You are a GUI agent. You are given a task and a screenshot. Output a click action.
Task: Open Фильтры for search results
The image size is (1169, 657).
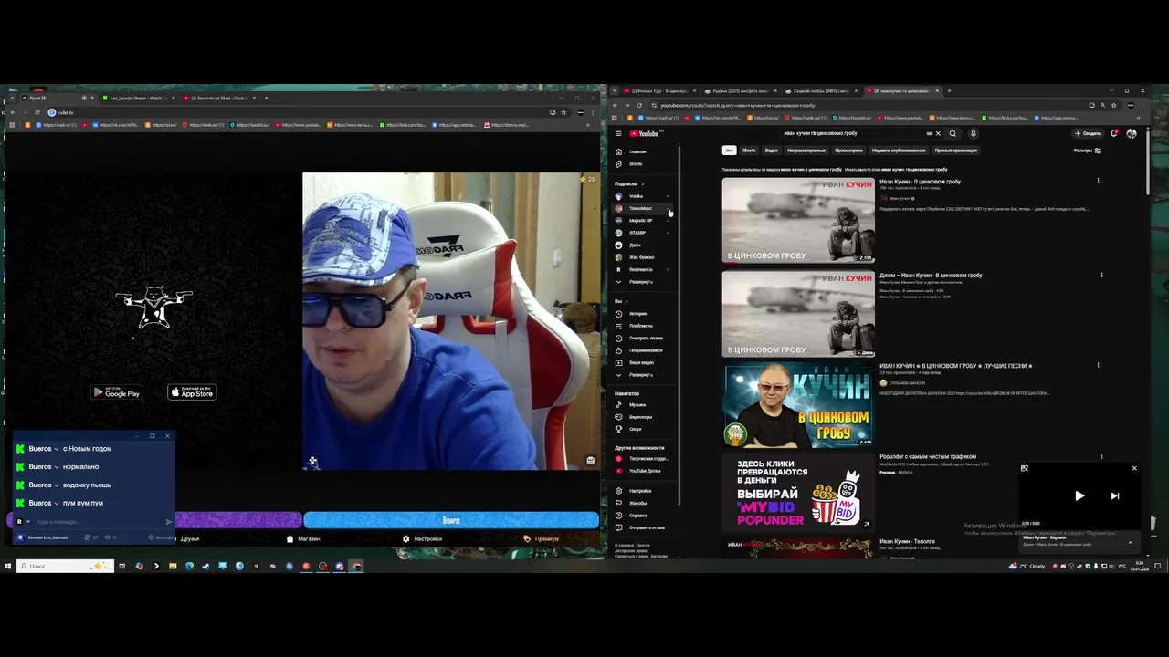coord(1087,151)
